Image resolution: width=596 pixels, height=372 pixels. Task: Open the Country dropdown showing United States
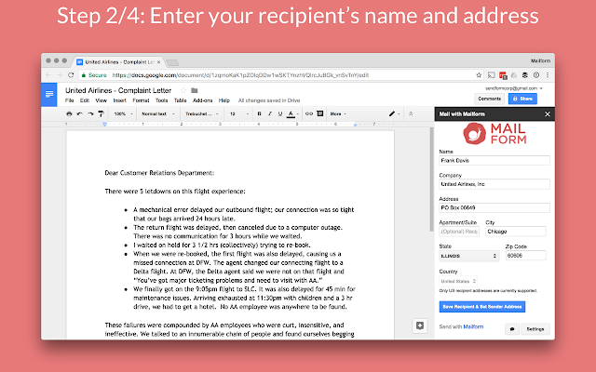(x=458, y=281)
